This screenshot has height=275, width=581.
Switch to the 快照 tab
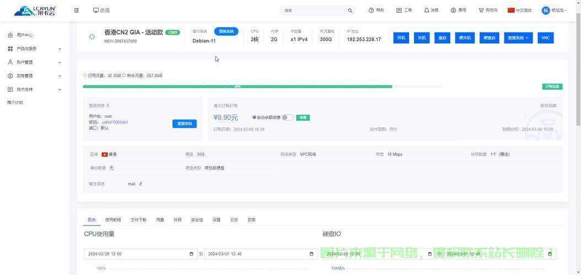click(177, 220)
